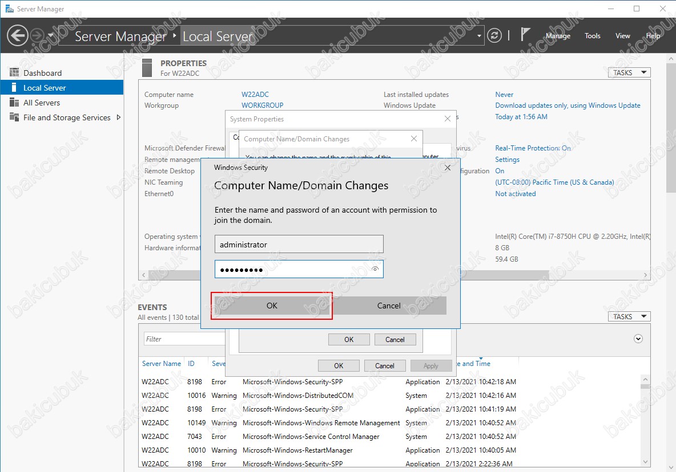Click the main window scroll-up arrow

click(x=671, y=58)
